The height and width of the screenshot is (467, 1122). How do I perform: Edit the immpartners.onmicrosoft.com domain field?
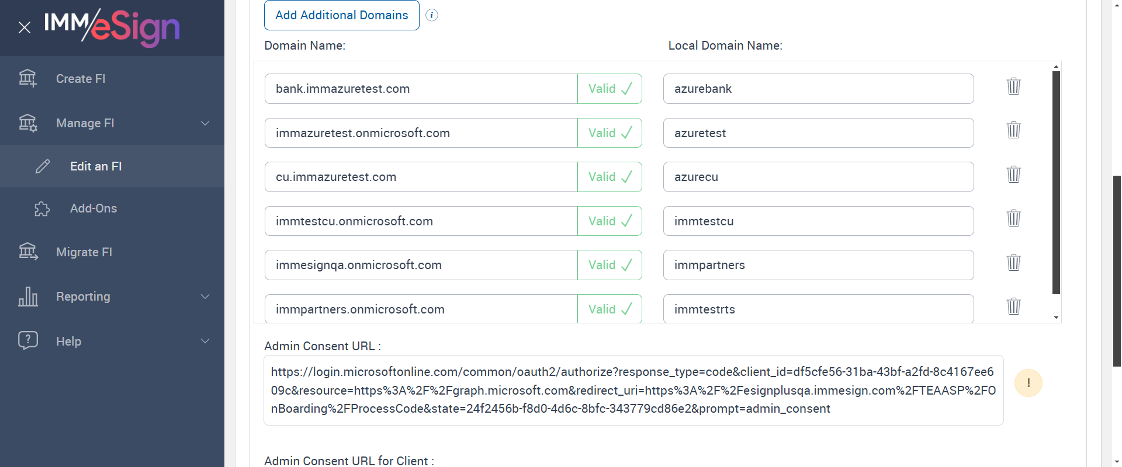pyautogui.click(x=421, y=309)
